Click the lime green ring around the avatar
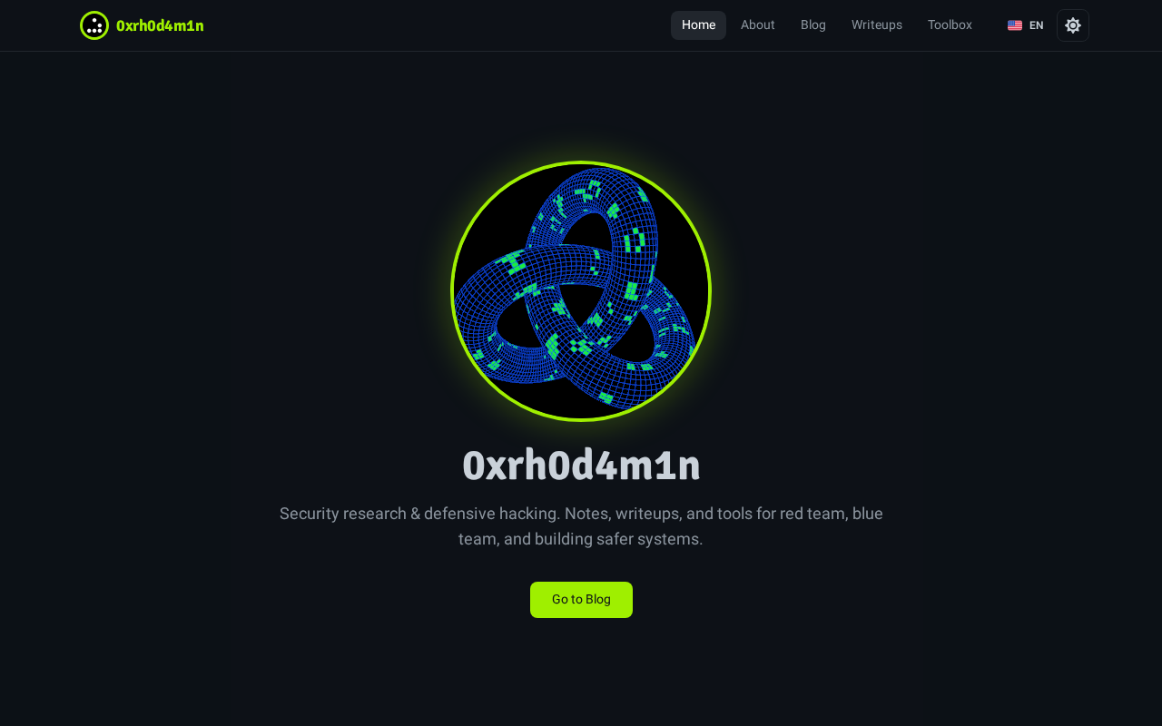This screenshot has width=1162, height=726. pyautogui.click(x=581, y=162)
